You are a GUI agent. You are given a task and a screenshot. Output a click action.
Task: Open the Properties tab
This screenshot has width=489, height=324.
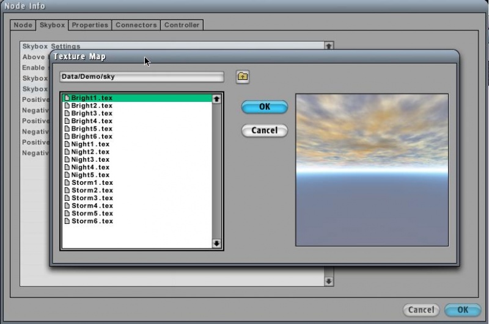click(89, 25)
